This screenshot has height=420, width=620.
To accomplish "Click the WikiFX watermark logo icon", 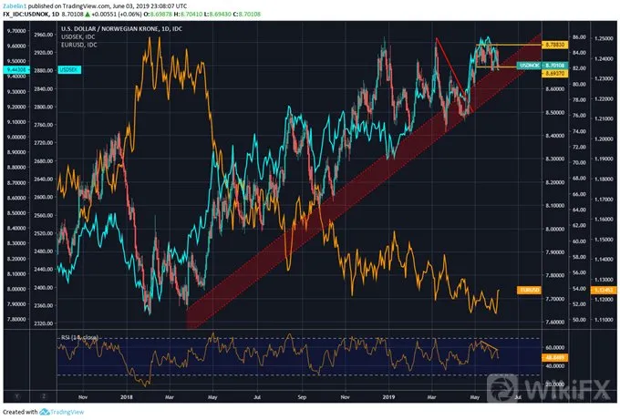I will [502, 388].
